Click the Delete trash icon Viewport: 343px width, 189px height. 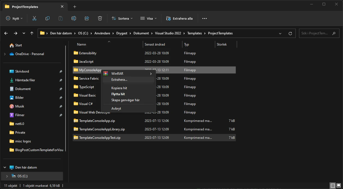pyautogui.click(x=100, y=18)
